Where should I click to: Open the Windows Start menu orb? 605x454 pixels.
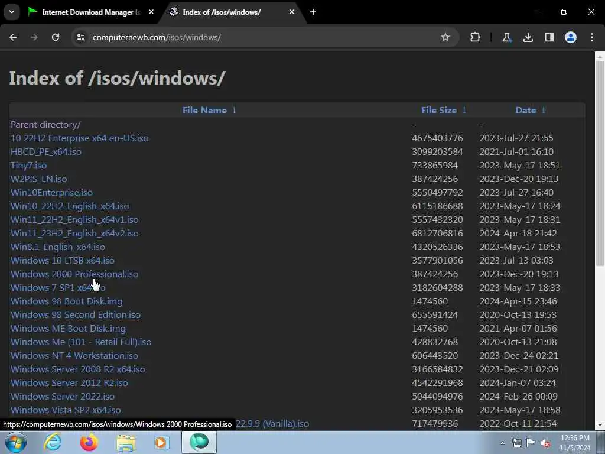coord(16,442)
